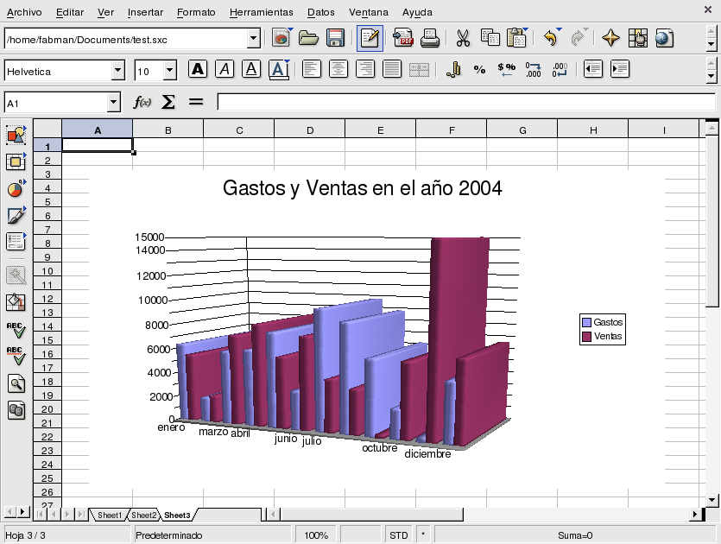Print the file directly
This screenshot has height=544, width=721.
tap(429, 38)
